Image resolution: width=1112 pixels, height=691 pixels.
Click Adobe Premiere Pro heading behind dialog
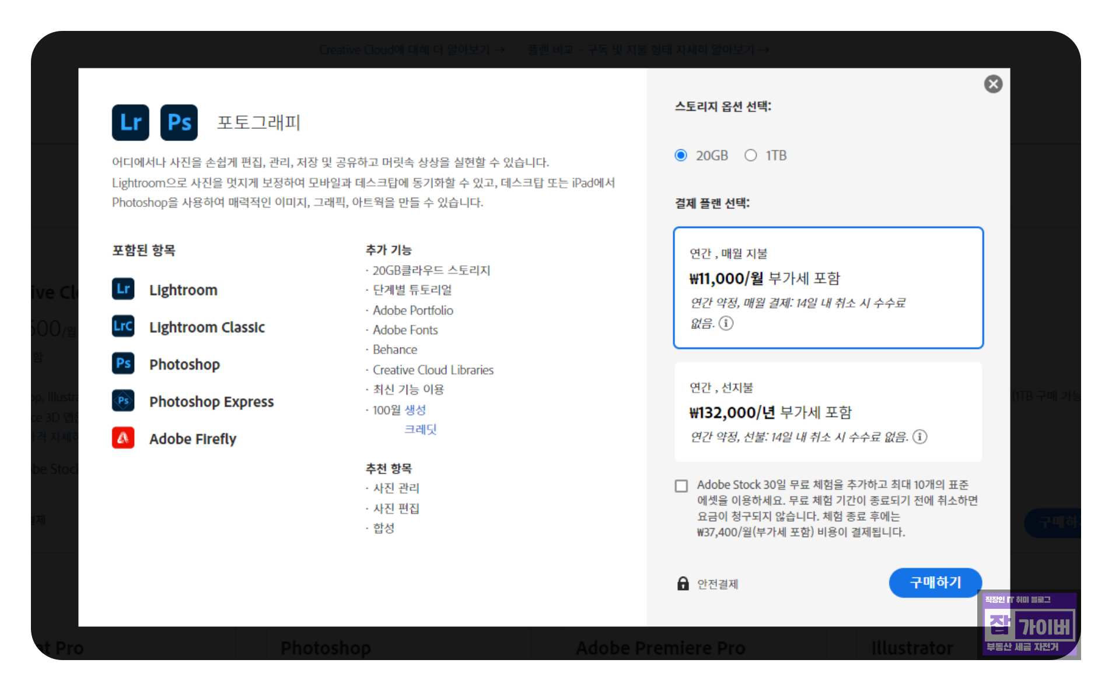point(660,648)
